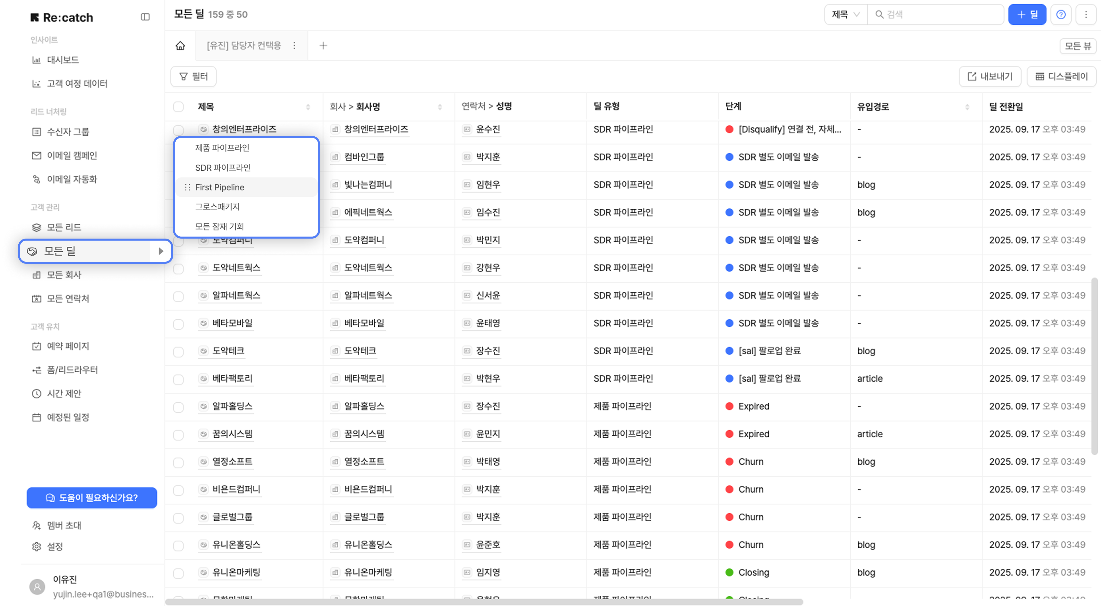This screenshot has height=606, width=1101.
Task: Open the help question-mark icon
Action: tap(1061, 15)
